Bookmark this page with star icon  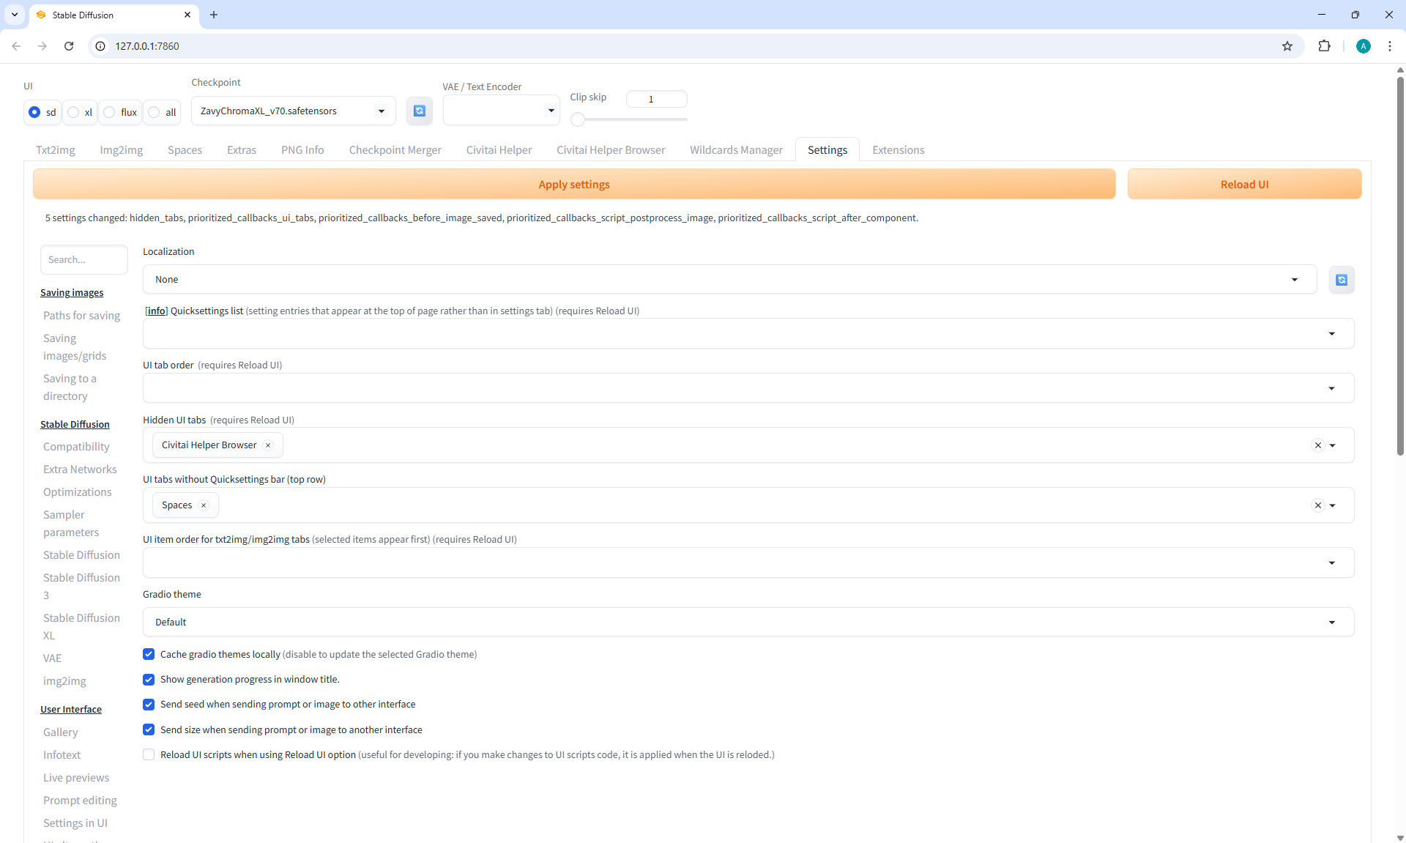pyautogui.click(x=1287, y=46)
